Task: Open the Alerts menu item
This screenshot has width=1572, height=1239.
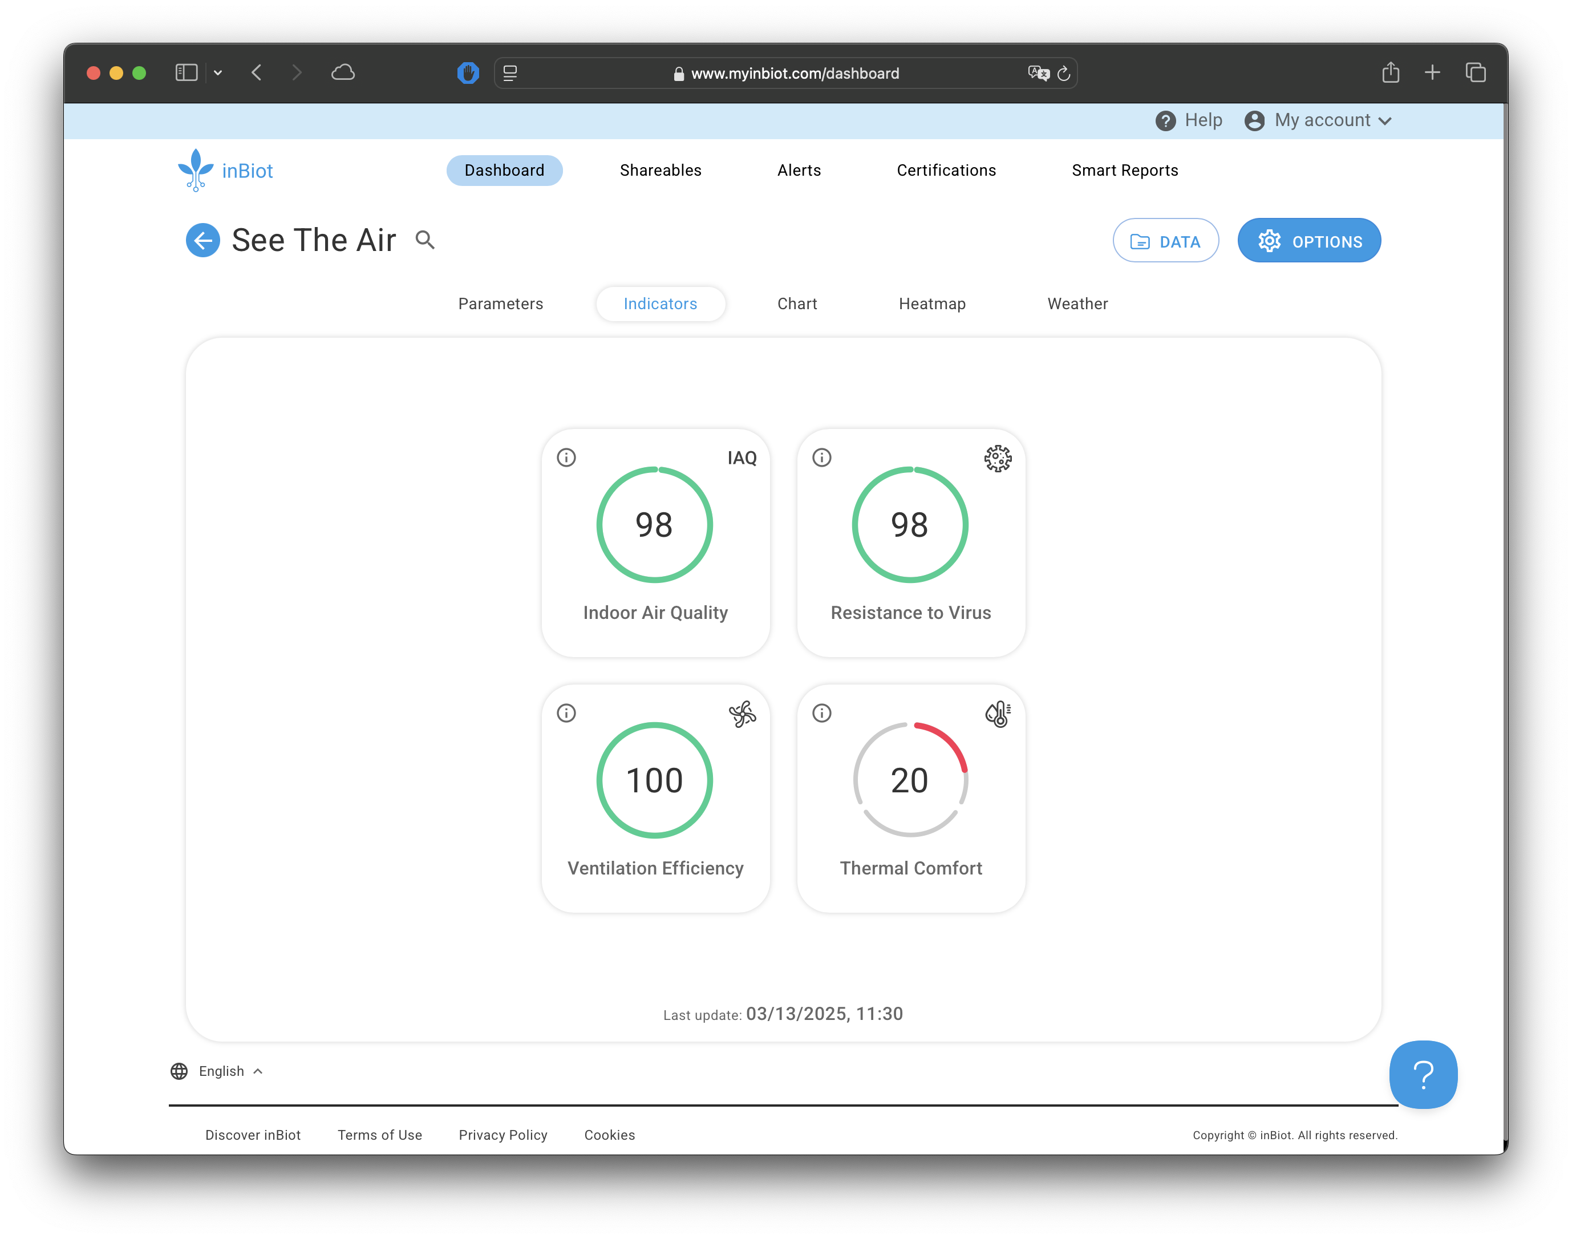Action: pos(799,171)
